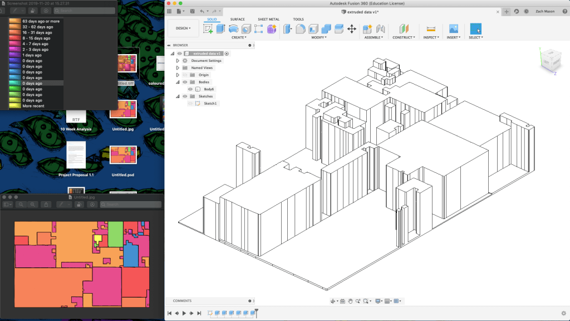Select the Create Sketch tool
Image resolution: width=570 pixels, height=321 pixels.
point(208,29)
